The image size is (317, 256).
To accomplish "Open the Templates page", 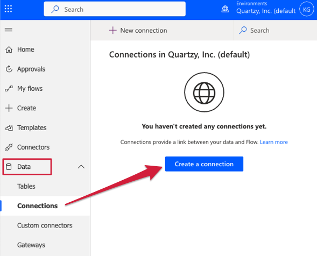I will pos(32,127).
